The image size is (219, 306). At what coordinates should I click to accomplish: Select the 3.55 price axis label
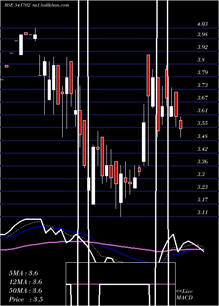202,123
